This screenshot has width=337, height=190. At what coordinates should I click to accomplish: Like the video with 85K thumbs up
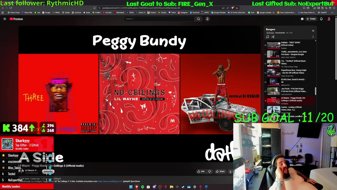point(201,172)
